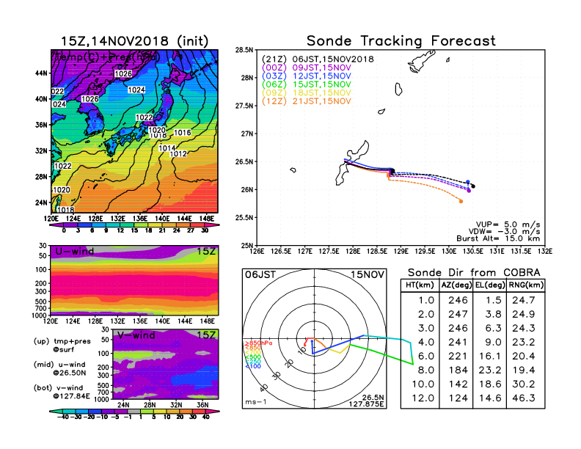Click the RNG(km) column header
The width and height of the screenshot is (581, 449).
point(526,285)
